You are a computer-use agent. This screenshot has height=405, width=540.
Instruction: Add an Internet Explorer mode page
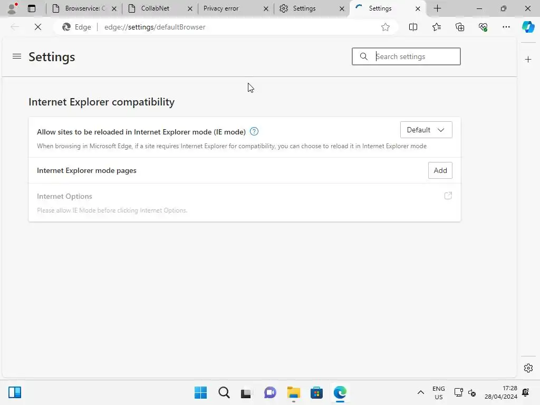tap(440, 170)
